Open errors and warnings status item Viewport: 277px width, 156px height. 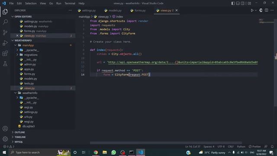tap(9, 146)
